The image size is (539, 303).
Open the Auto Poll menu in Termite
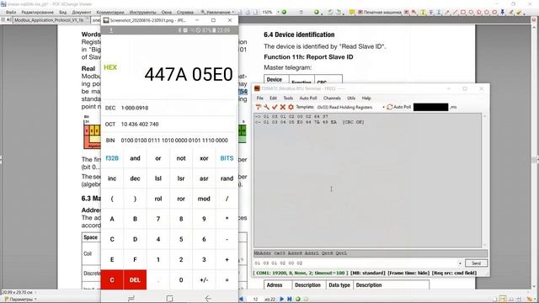coord(308,98)
